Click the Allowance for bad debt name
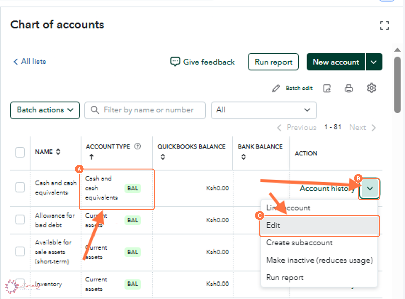 pyautogui.click(x=55, y=220)
